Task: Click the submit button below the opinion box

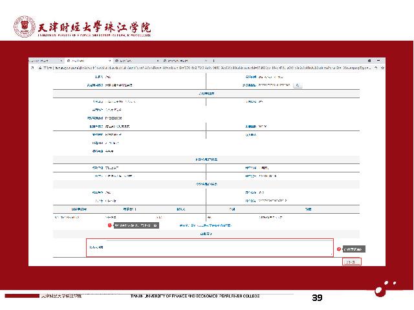Action: [352, 262]
